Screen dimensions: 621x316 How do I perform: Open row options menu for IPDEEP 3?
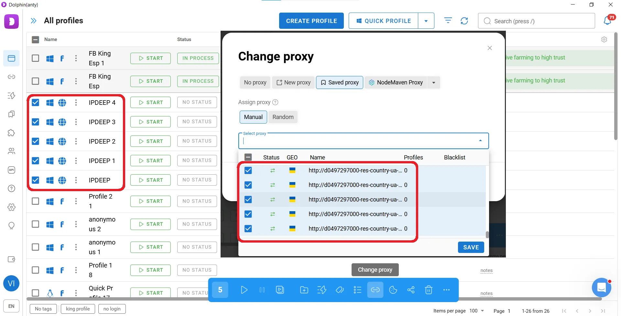tap(76, 122)
